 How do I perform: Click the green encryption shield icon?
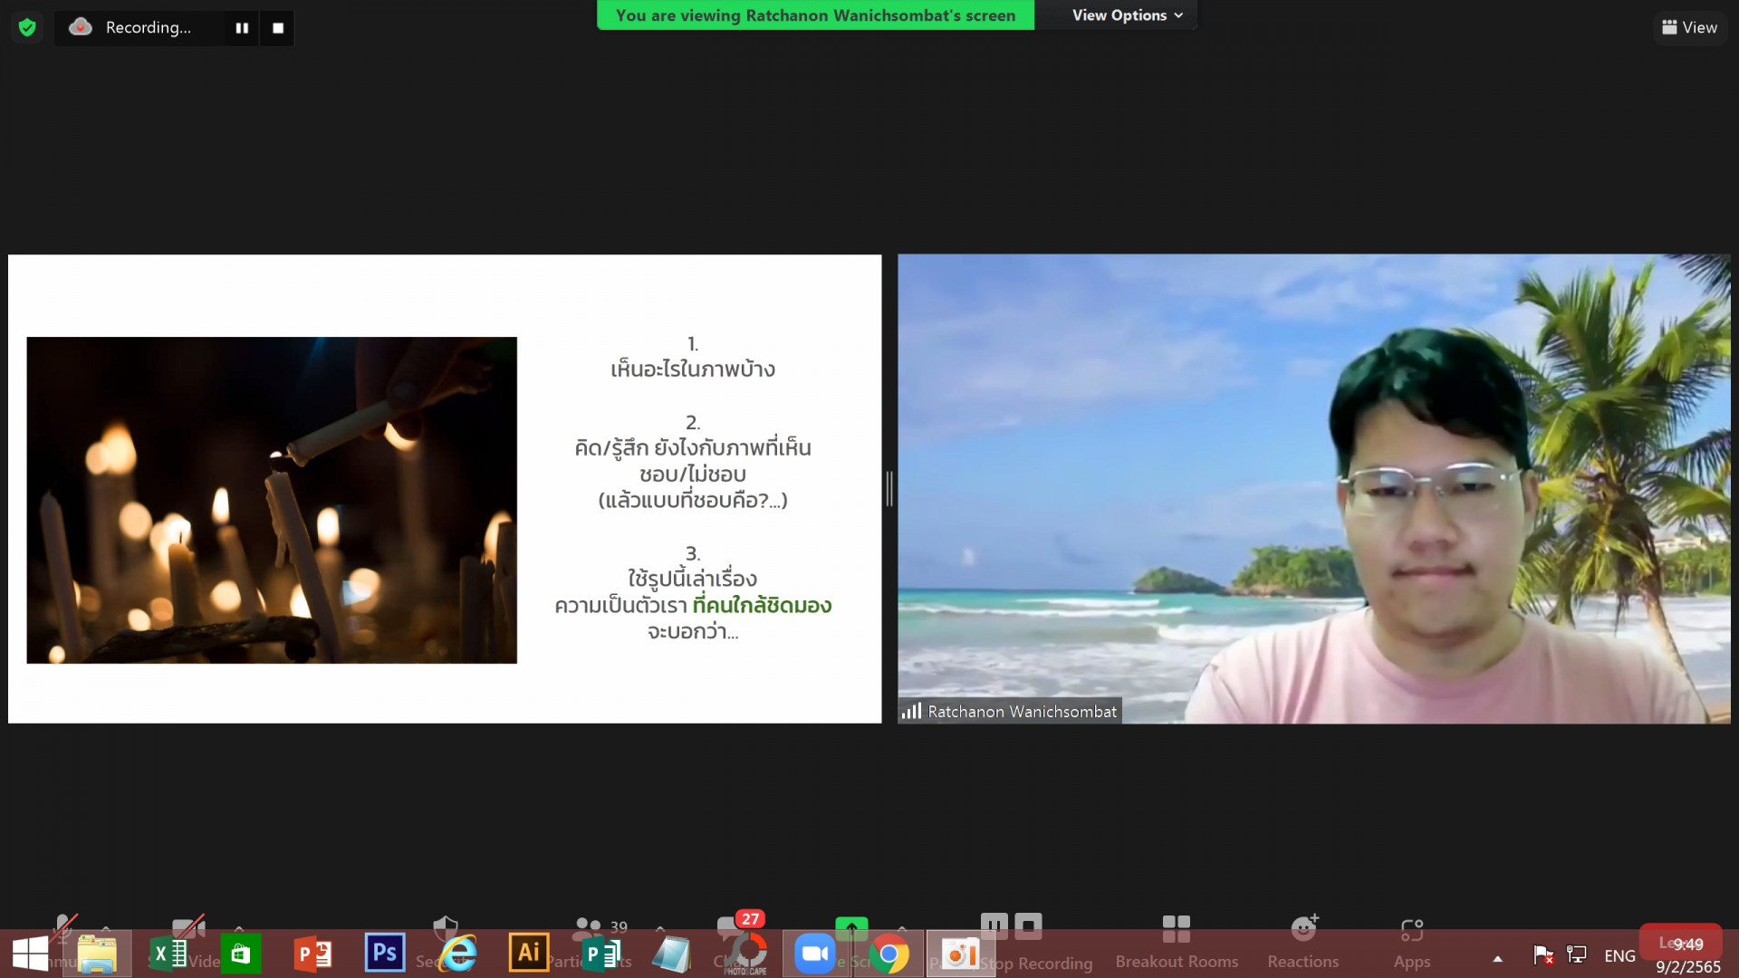click(x=27, y=28)
